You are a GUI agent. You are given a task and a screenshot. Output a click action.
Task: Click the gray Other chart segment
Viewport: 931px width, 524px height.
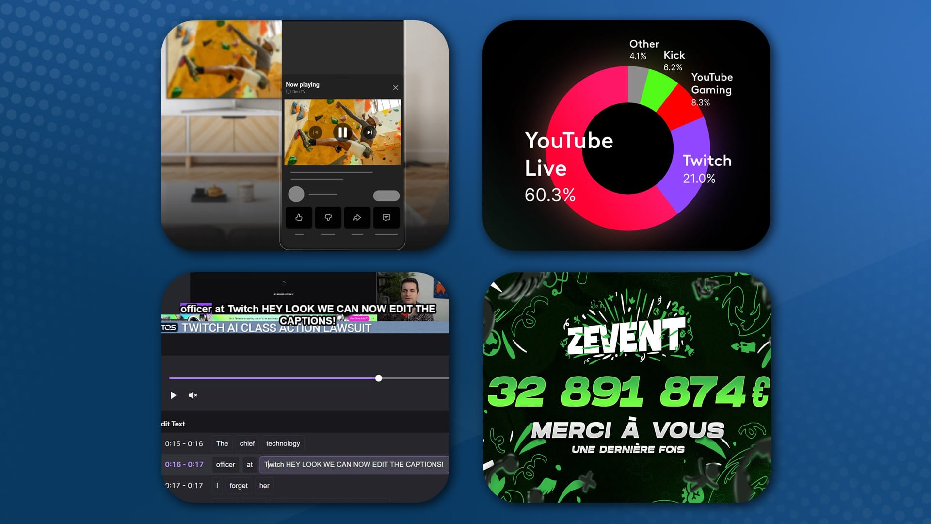click(636, 84)
